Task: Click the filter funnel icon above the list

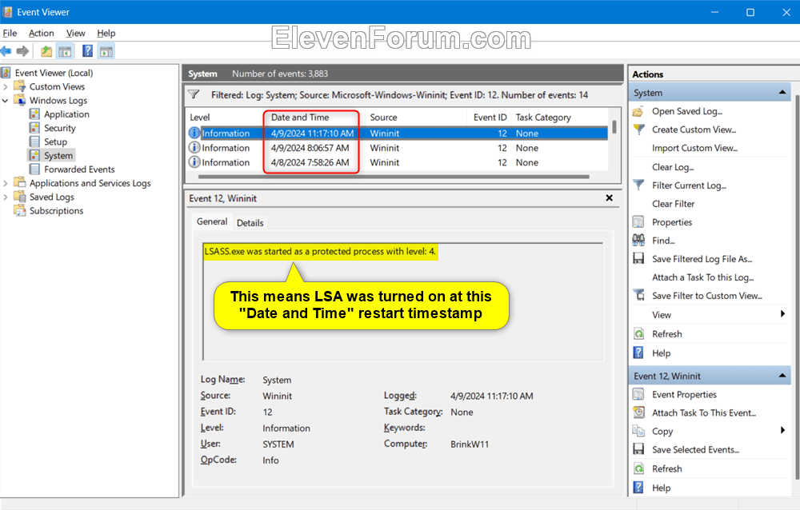Action: pos(194,94)
